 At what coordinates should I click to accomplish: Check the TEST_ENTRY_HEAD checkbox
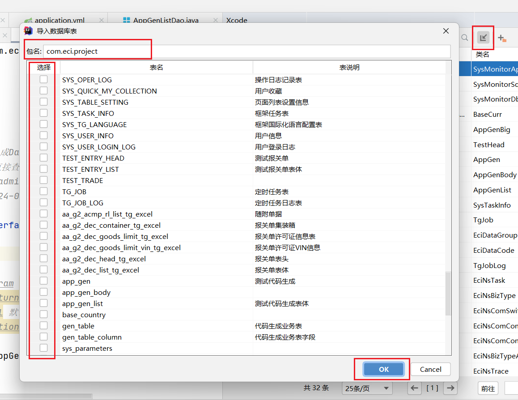point(43,157)
